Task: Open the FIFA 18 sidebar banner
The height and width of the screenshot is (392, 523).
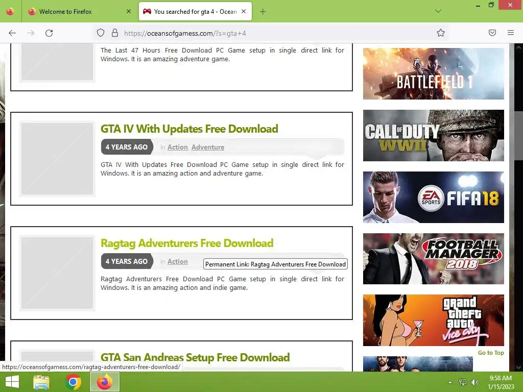Action: coord(433,197)
